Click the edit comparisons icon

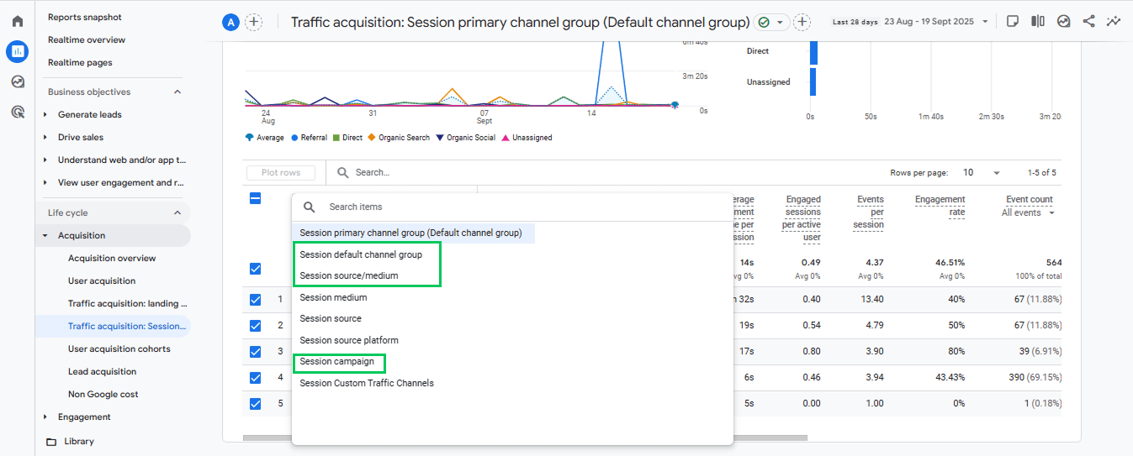(x=1038, y=21)
